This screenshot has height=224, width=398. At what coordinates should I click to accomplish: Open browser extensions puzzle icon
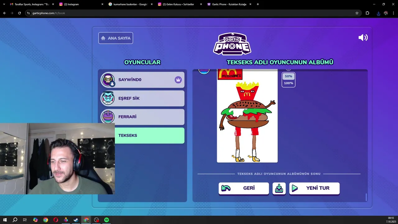tap(367, 13)
